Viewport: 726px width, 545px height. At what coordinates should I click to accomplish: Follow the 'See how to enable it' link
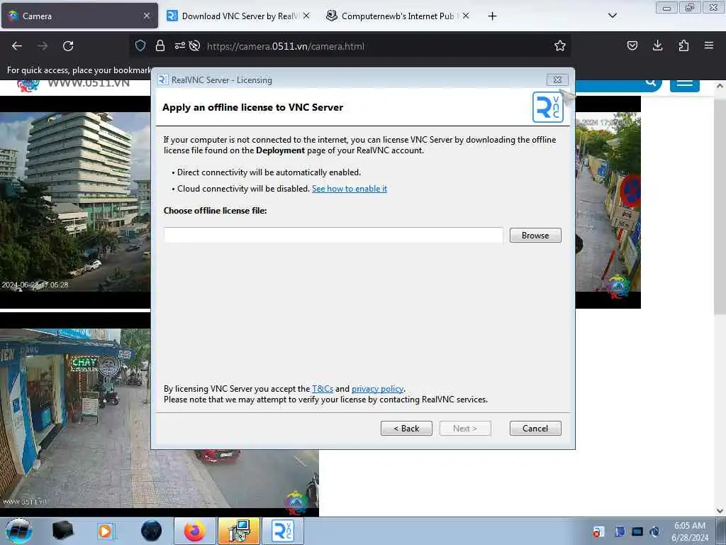click(x=350, y=189)
